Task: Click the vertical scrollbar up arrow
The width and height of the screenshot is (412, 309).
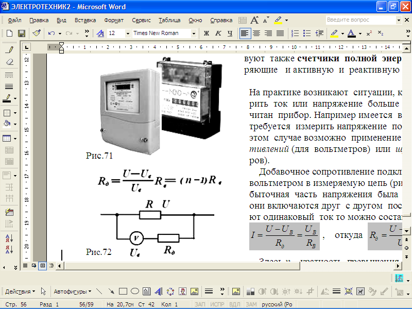Action: click(x=406, y=48)
